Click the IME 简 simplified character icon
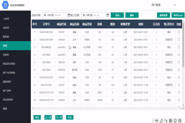 click(170, 120)
